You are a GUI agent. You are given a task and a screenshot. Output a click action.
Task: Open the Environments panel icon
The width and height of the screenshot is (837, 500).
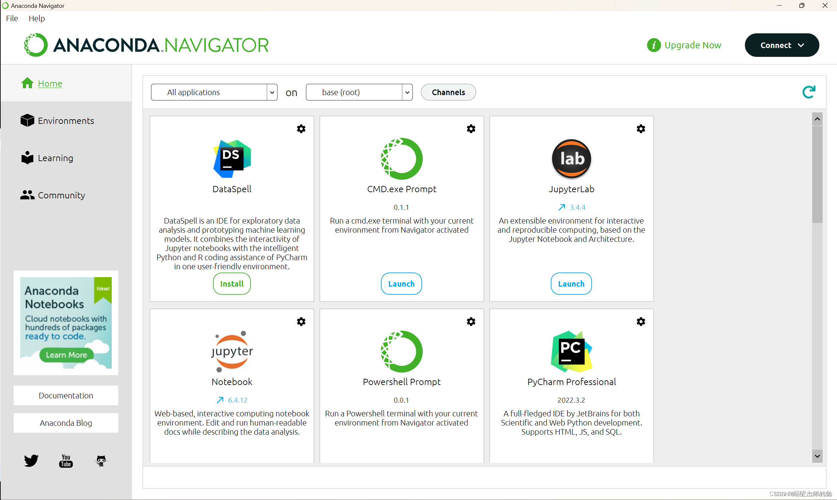[x=27, y=120]
